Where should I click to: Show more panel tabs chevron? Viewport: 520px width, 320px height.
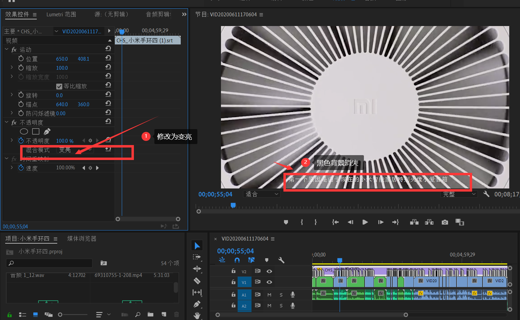click(184, 14)
